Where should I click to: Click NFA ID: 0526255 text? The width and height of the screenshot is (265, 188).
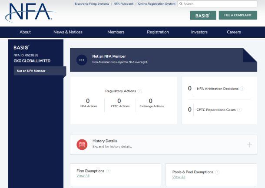click(26, 55)
